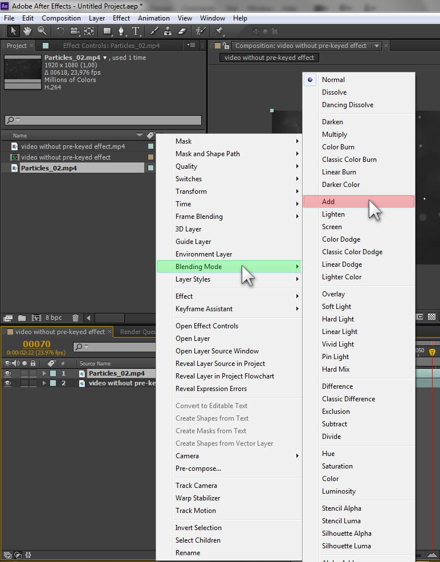Screen dimensions: 440x562
Task: Expand layer 1 Particles_02.mp4 properties
Action: [x=44, y=373]
